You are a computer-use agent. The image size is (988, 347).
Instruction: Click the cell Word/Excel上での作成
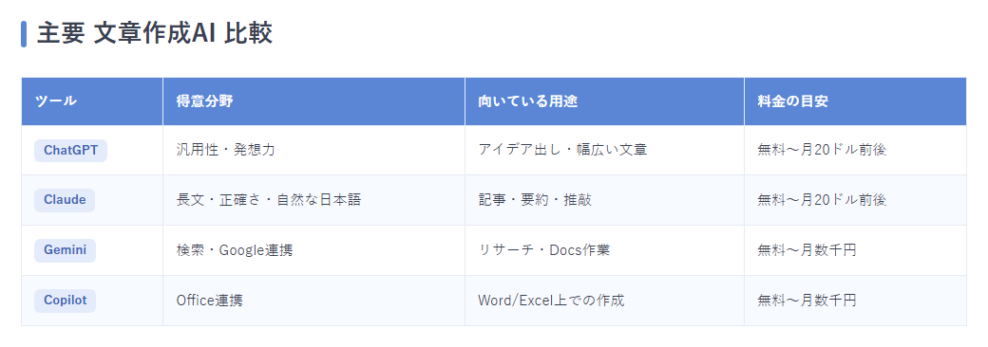604,301
